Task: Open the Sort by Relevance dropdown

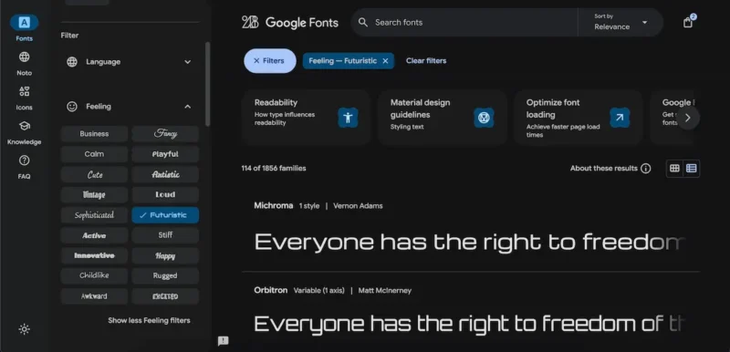Action: tap(620, 22)
